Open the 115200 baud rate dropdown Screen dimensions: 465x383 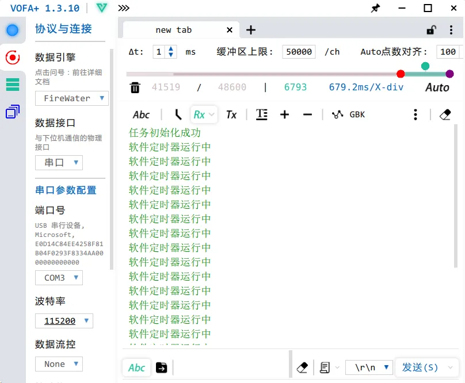pyautogui.click(x=64, y=321)
